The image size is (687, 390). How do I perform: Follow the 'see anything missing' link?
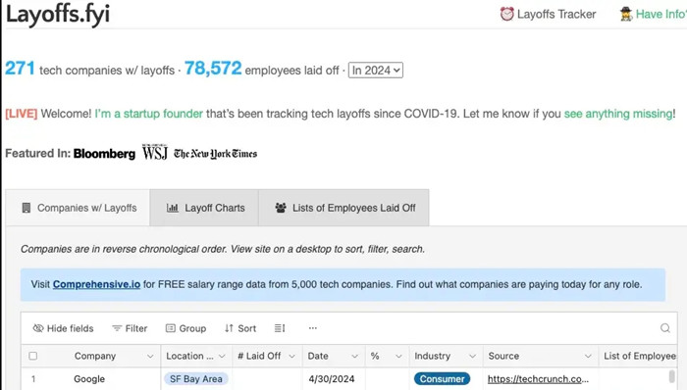click(618, 114)
